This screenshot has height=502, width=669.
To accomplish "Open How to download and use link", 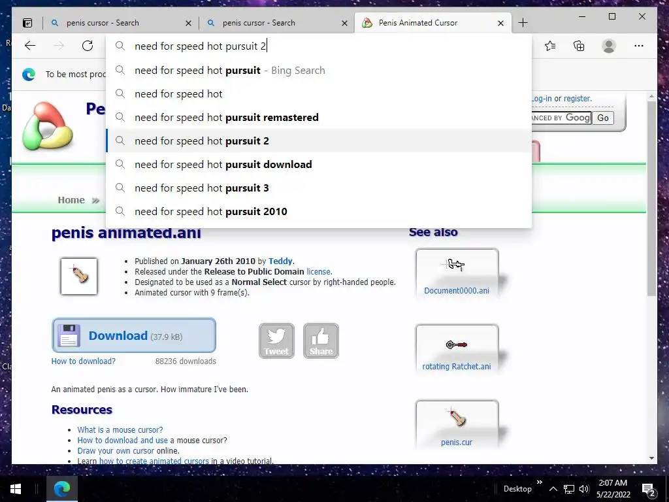I will click(122, 440).
